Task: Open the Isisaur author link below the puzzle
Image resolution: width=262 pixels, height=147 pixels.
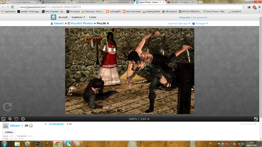Action: (15, 125)
